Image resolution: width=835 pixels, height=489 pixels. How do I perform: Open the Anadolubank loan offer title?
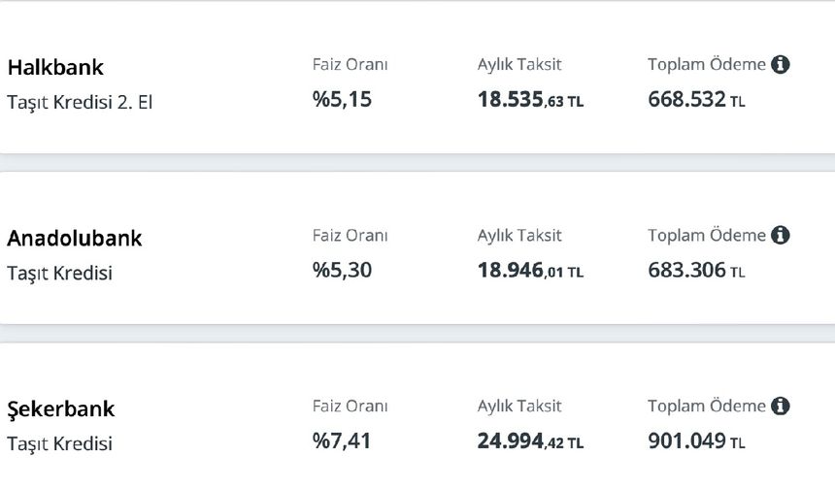(x=75, y=239)
